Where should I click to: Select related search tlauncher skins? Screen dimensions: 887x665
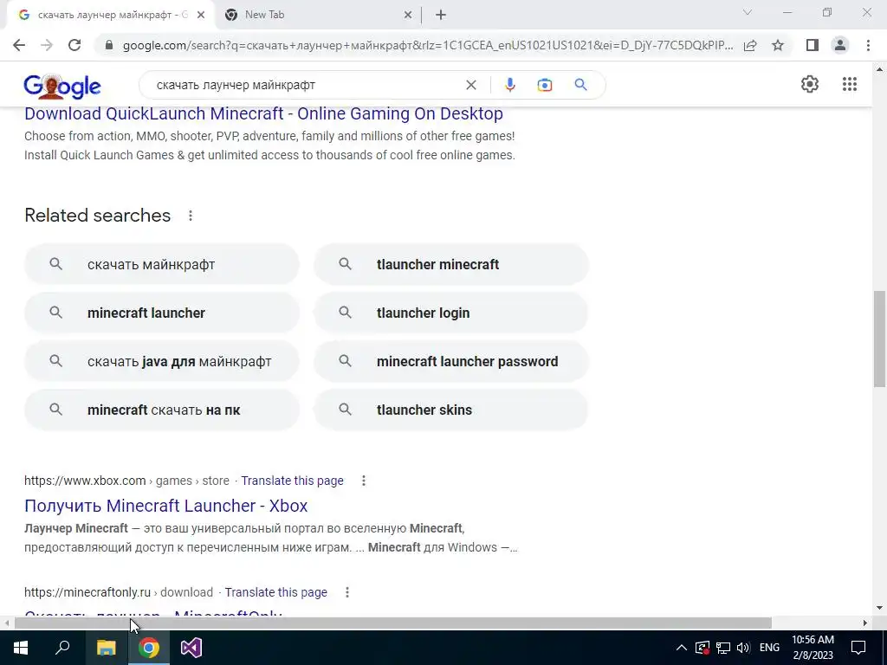pos(451,410)
